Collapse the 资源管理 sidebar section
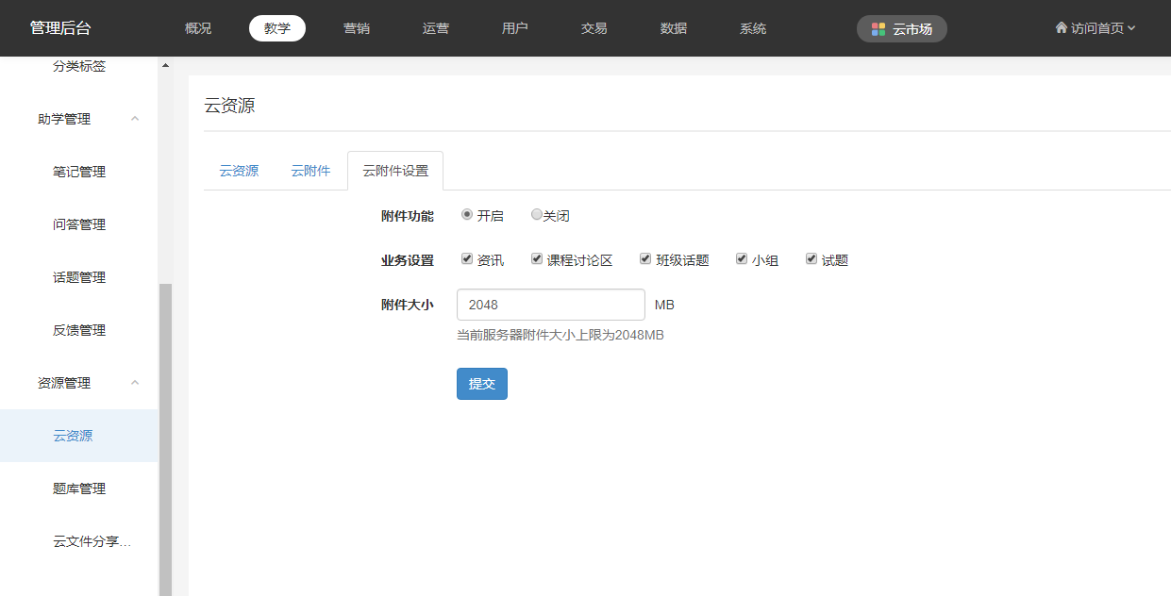 tap(135, 383)
